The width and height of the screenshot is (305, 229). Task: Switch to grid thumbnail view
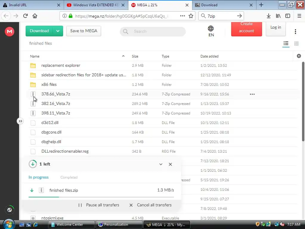(x=296, y=44)
